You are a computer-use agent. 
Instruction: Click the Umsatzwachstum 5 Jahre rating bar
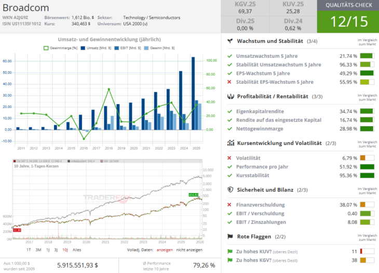click(x=367, y=56)
